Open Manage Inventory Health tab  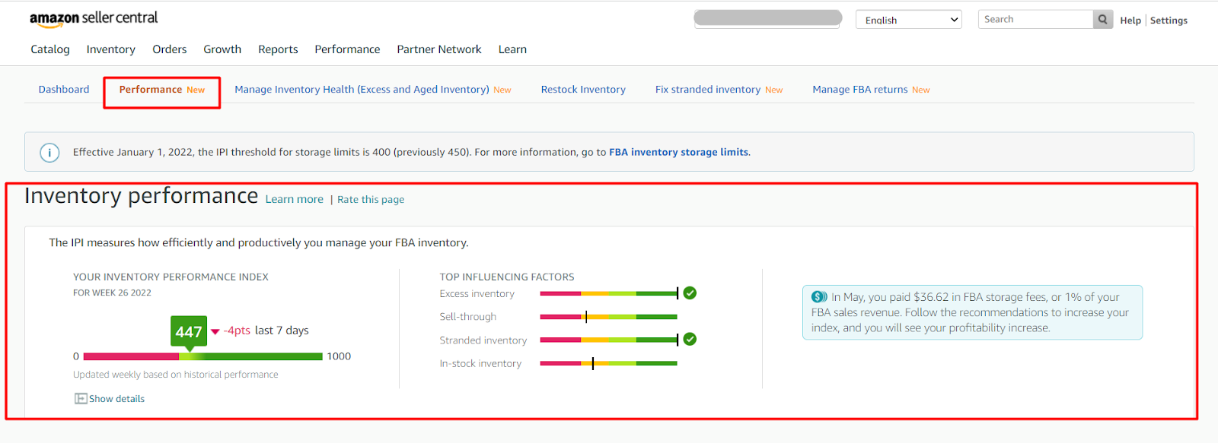[x=373, y=90]
